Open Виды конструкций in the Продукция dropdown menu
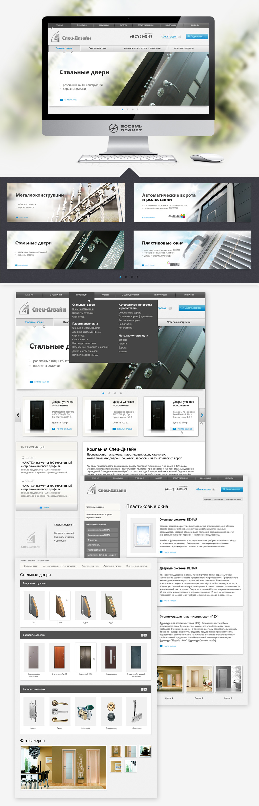 click(x=83, y=309)
